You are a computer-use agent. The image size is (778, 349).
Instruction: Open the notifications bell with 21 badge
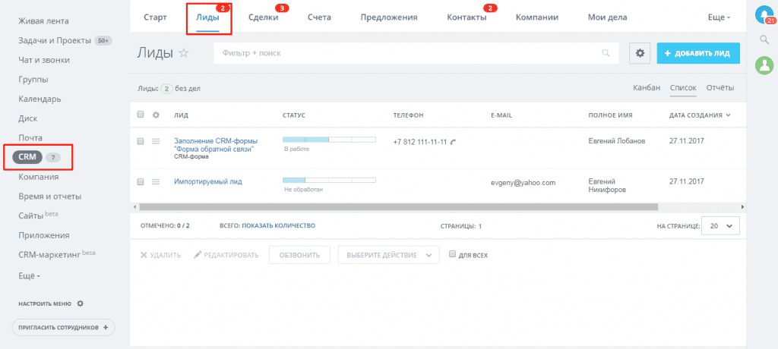(x=764, y=14)
